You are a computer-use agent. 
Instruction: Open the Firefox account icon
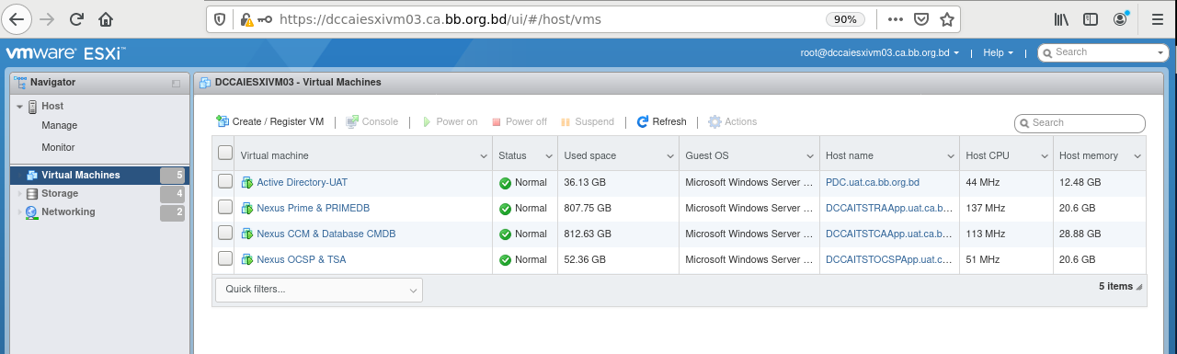click(x=1121, y=18)
